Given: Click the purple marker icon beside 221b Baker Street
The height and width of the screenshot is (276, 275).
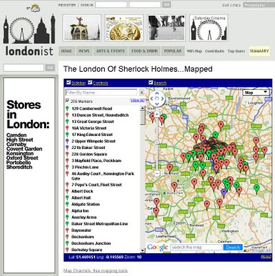Looking at the screenshot, I should coord(68,148).
